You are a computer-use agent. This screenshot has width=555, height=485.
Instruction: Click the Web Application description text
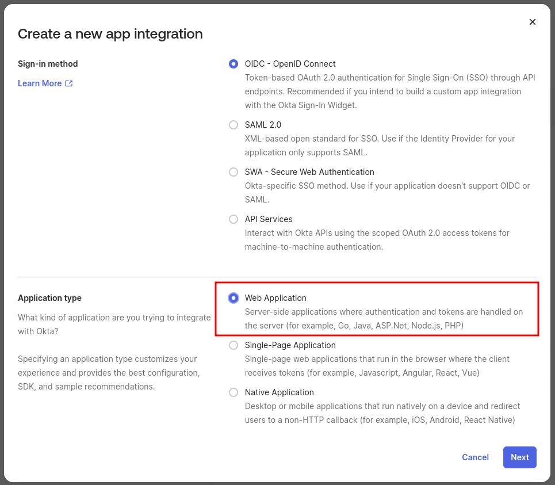[x=384, y=319]
